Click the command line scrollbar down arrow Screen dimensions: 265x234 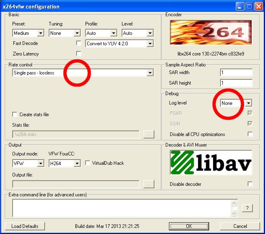[x=234, y=213]
